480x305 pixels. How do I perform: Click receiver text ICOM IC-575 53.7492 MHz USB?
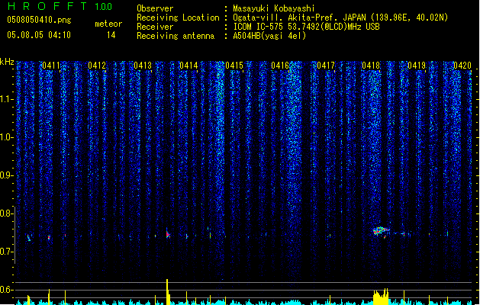click(x=306, y=27)
